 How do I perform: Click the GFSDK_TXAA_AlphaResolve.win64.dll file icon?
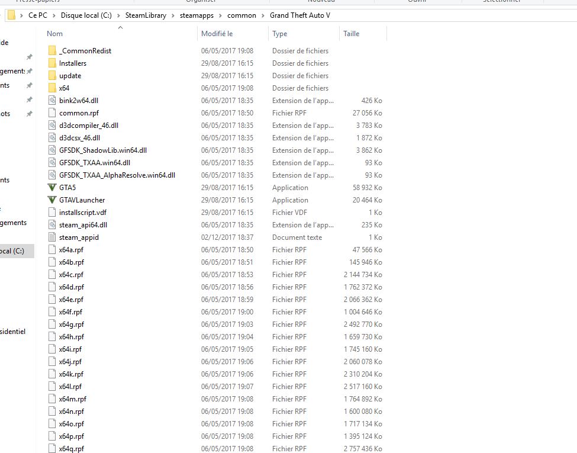pyautogui.click(x=52, y=175)
